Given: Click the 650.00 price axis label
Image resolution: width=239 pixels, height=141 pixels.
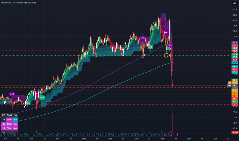Looking at the screenshot, I should pyautogui.click(x=235, y=9).
